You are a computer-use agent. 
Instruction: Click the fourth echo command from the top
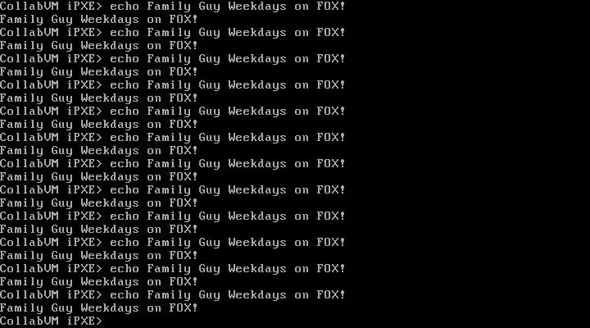point(173,85)
